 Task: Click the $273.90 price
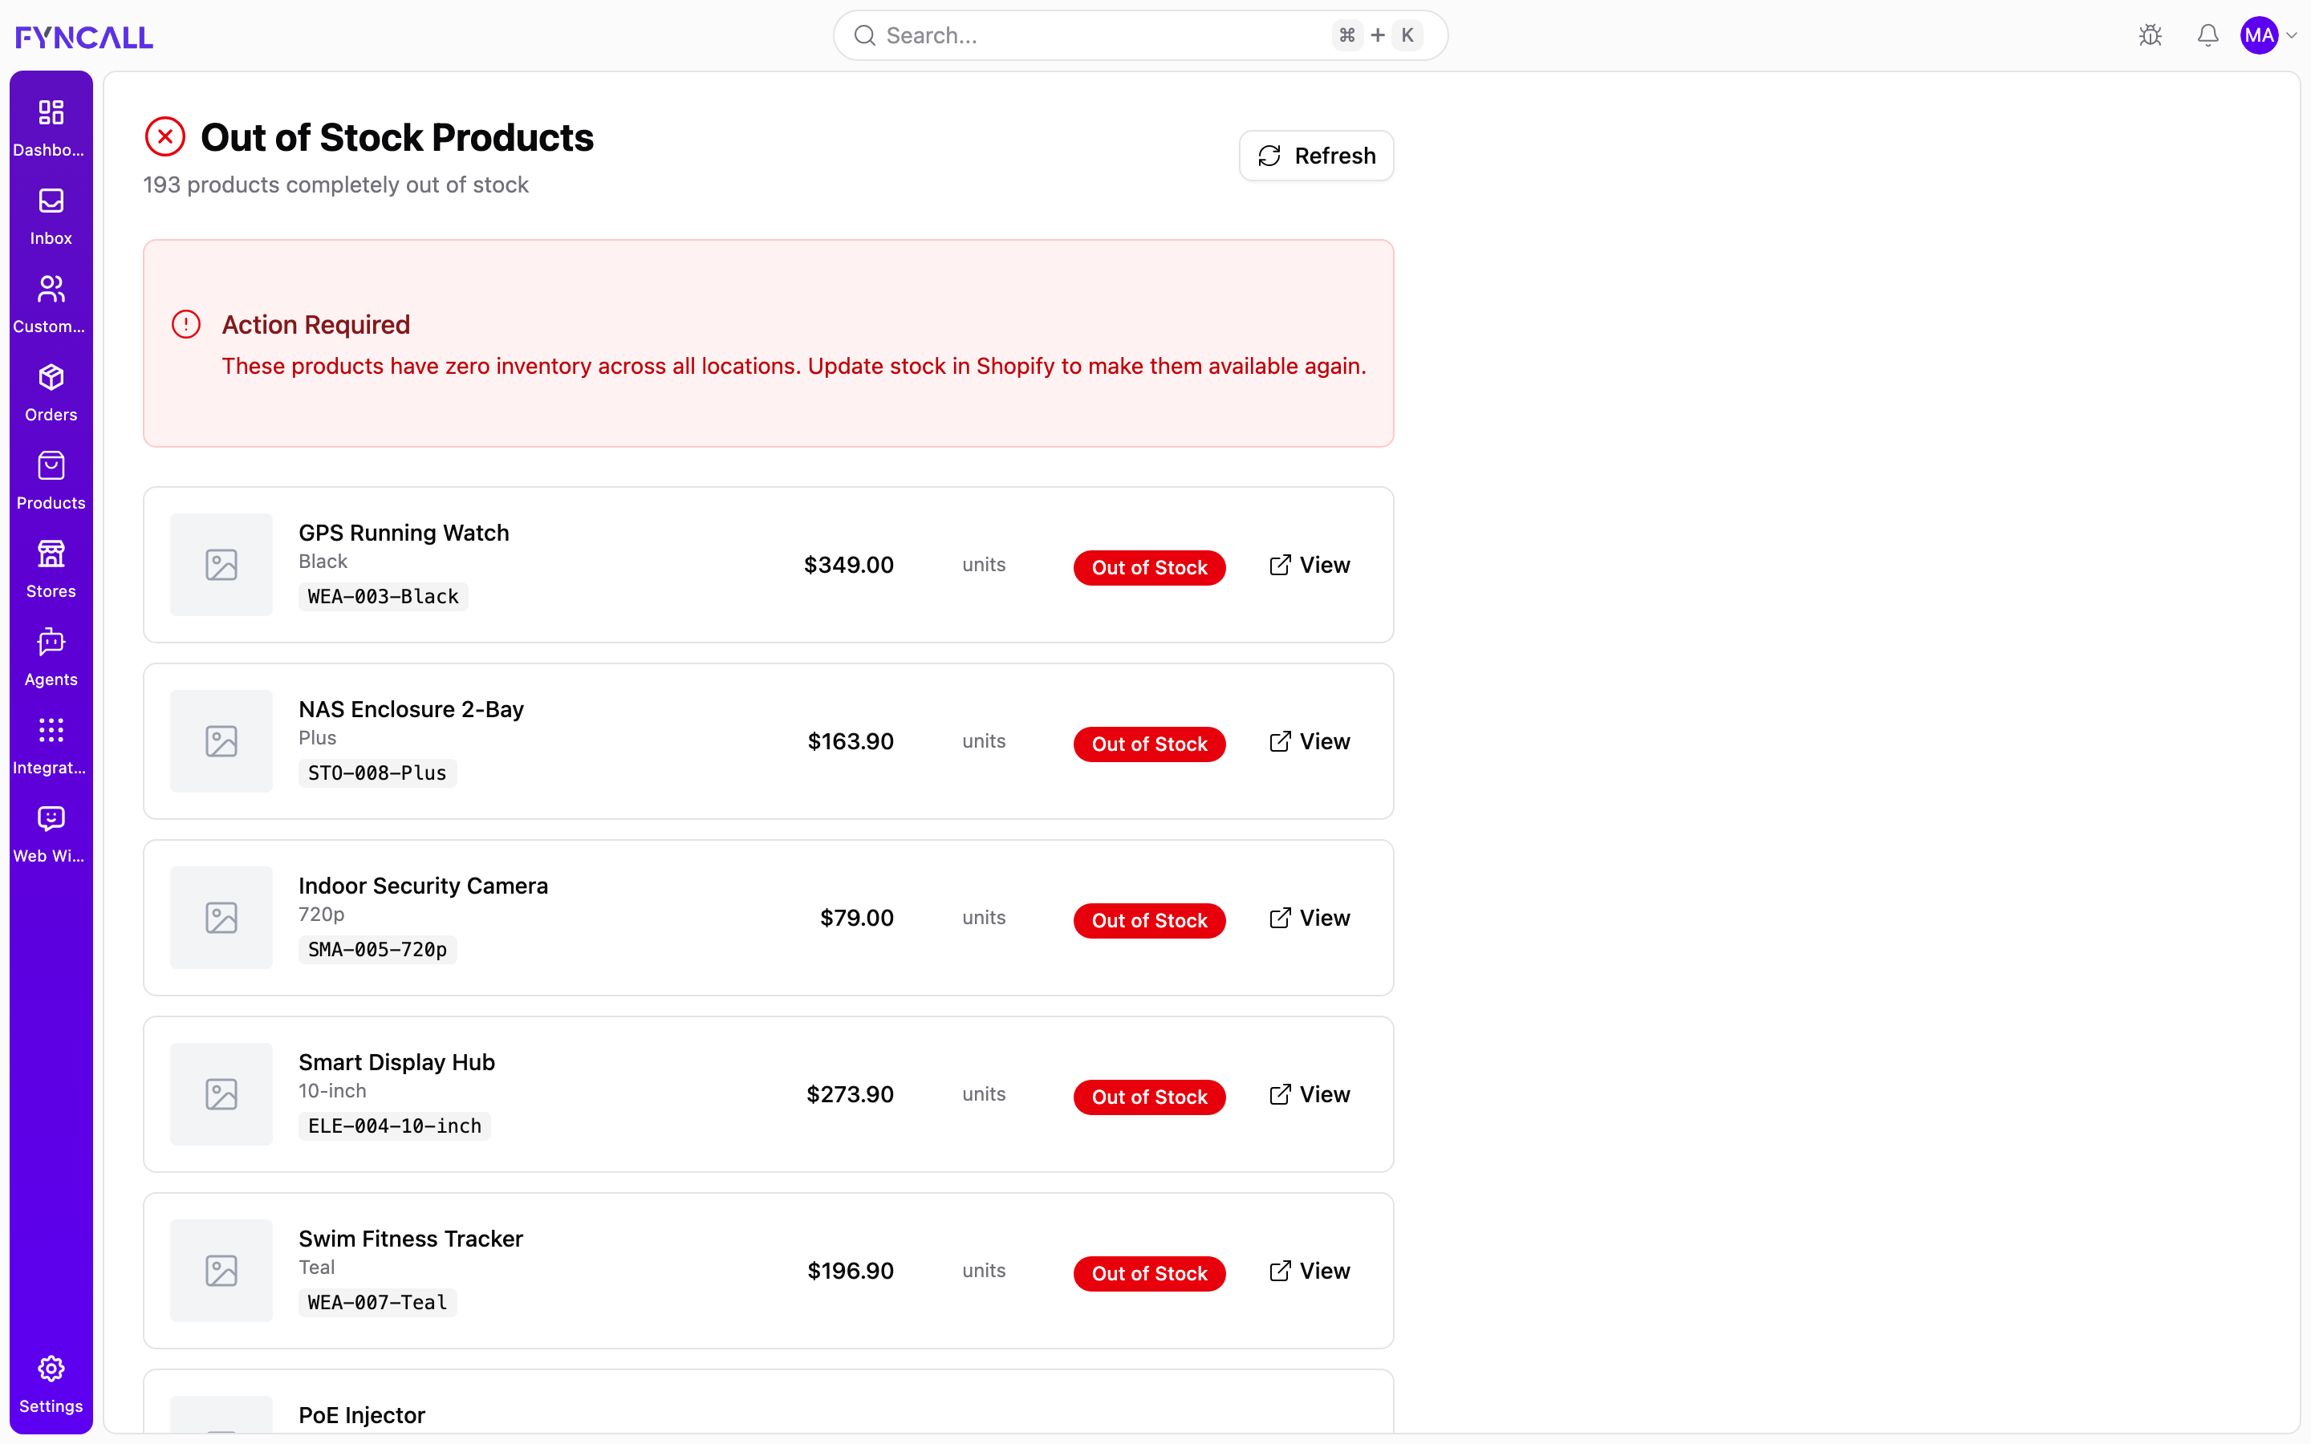click(850, 1094)
